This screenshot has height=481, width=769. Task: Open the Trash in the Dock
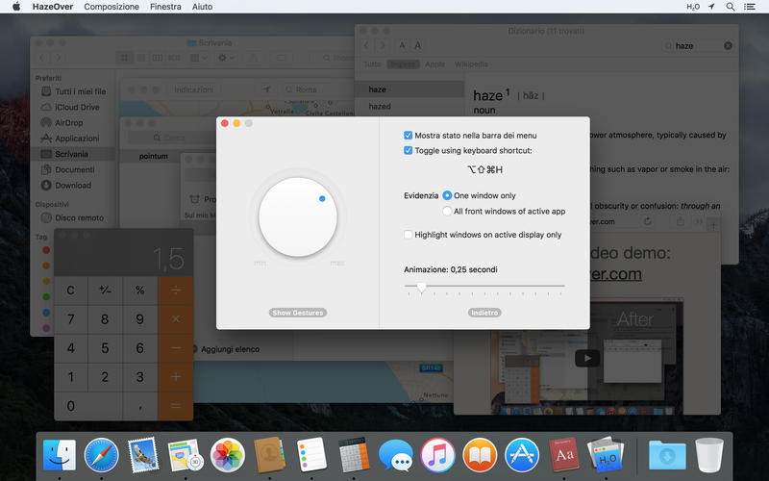[709, 455]
